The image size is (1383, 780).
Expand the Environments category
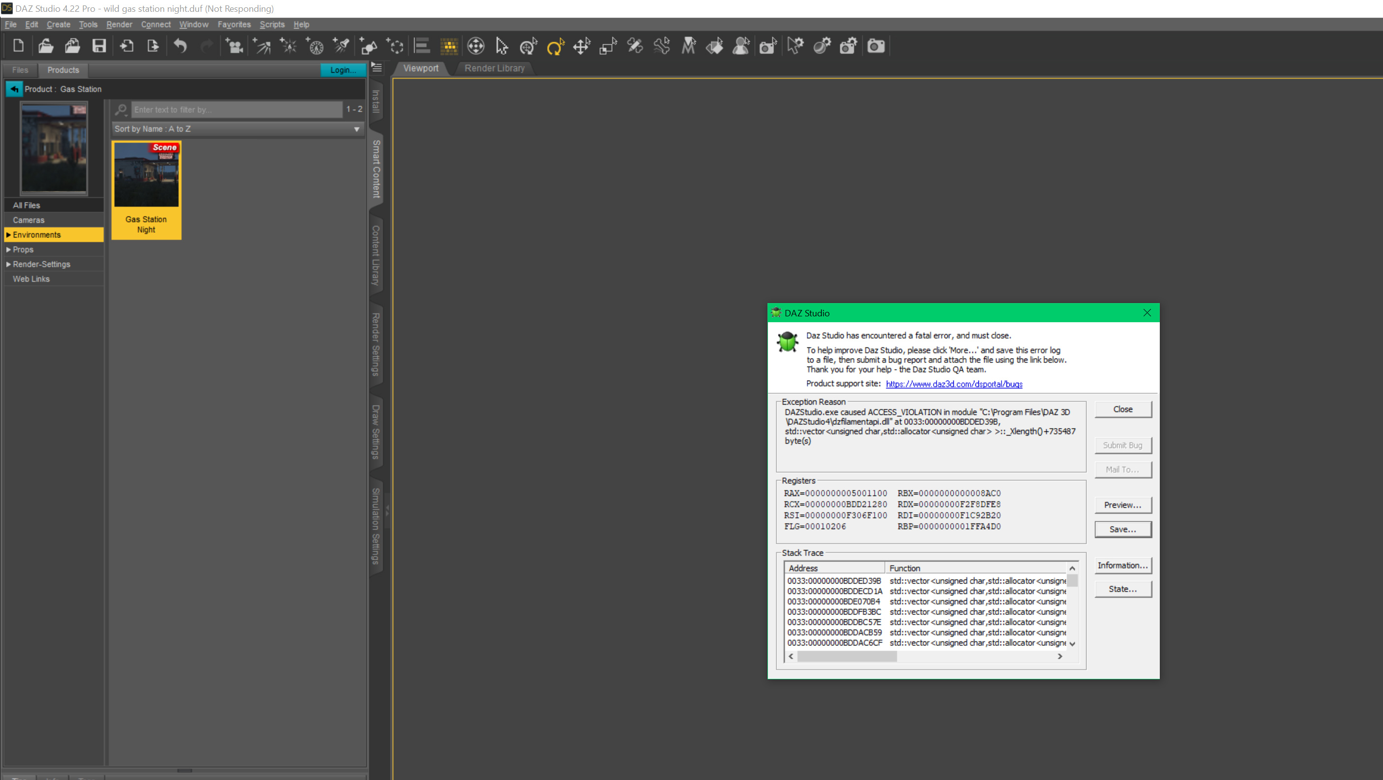8,235
